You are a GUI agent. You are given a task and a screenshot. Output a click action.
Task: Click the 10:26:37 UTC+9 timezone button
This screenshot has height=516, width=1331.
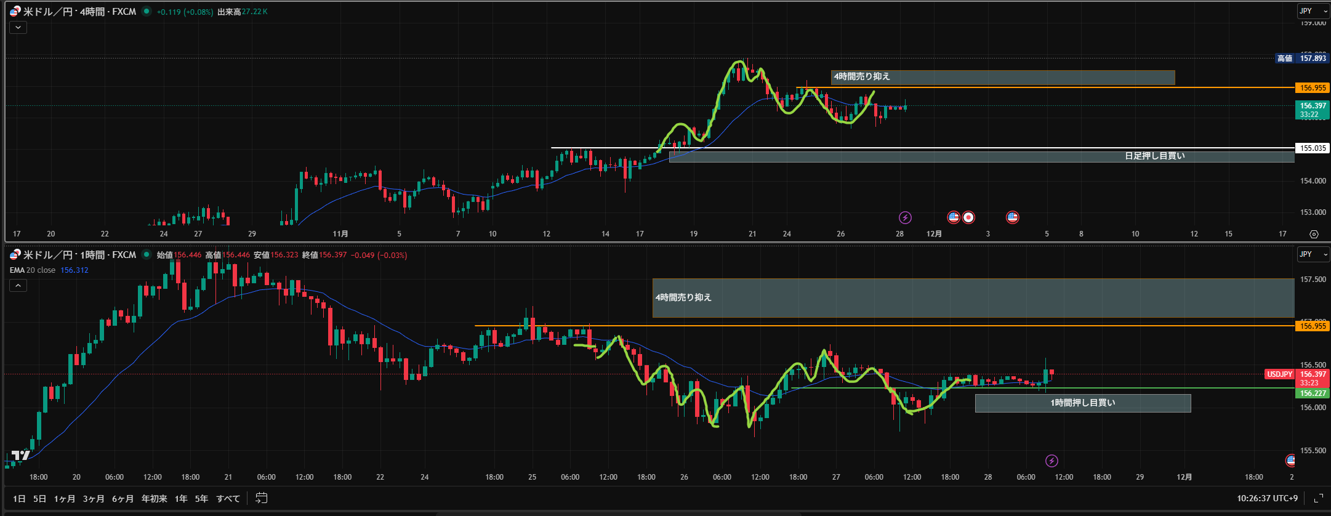[x=1267, y=498]
